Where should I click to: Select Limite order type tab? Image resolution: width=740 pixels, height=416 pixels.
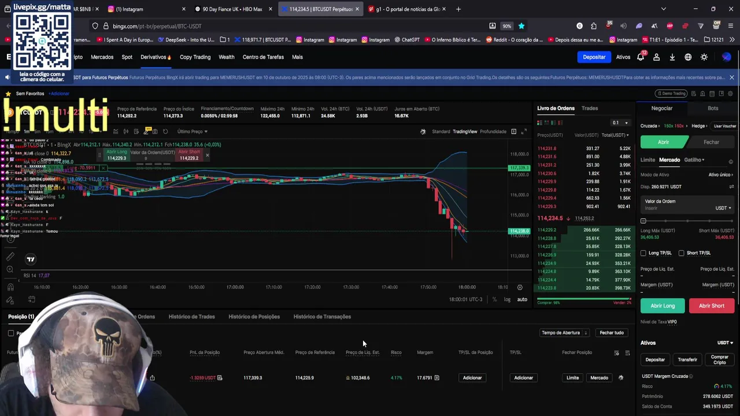[647, 160]
